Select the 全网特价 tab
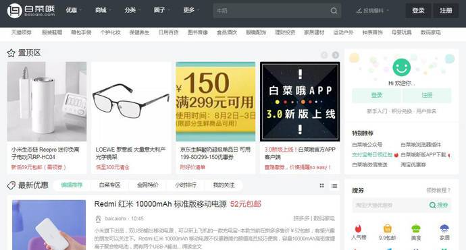 point(148,185)
